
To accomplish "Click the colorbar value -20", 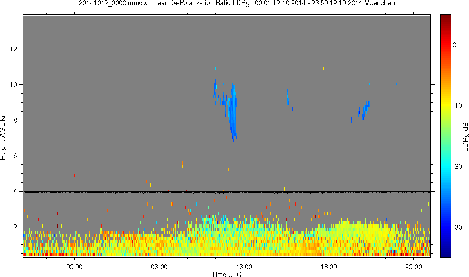I will [x=457, y=166].
